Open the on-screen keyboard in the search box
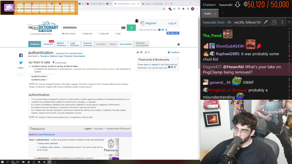This screenshot has width=292, height=164. click(123, 28)
